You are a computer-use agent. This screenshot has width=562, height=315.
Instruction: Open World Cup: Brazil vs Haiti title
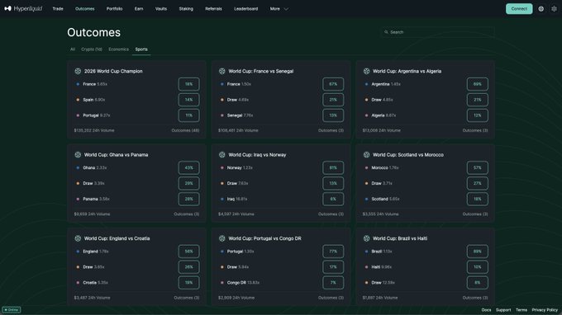(400, 238)
